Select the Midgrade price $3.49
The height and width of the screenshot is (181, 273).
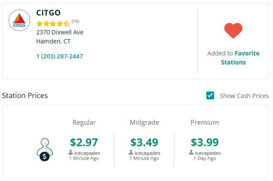pyautogui.click(x=144, y=142)
